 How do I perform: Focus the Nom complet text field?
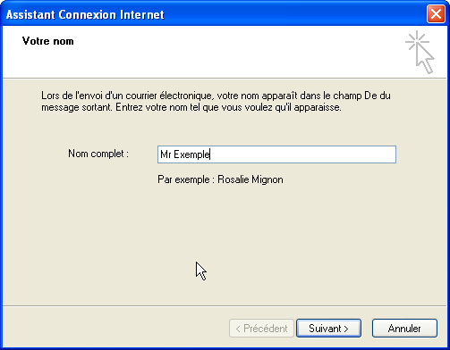276,154
